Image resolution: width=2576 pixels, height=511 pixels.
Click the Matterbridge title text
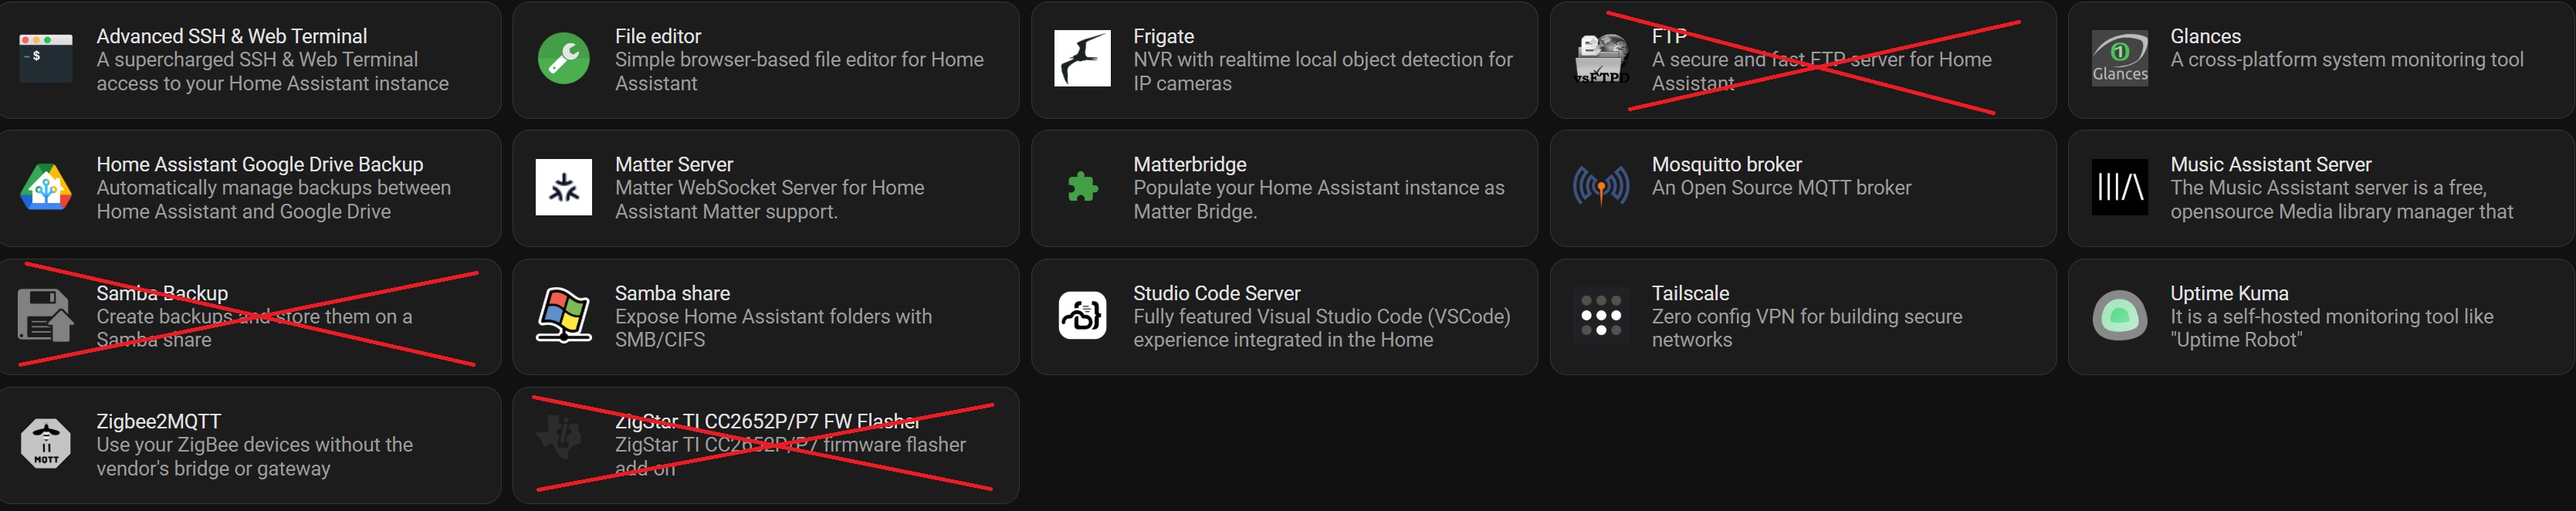[x=1189, y=164]
